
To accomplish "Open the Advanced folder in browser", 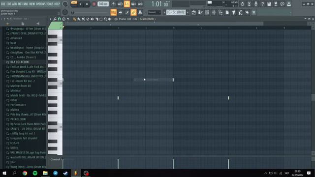I will point(16,38).
